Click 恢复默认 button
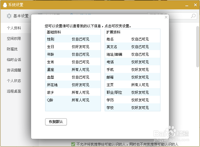Screen dimensions: 200x147 (56, 122)
